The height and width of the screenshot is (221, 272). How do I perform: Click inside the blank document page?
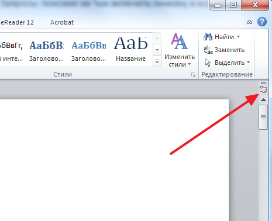pyautogui.click(x=114, y=160)
